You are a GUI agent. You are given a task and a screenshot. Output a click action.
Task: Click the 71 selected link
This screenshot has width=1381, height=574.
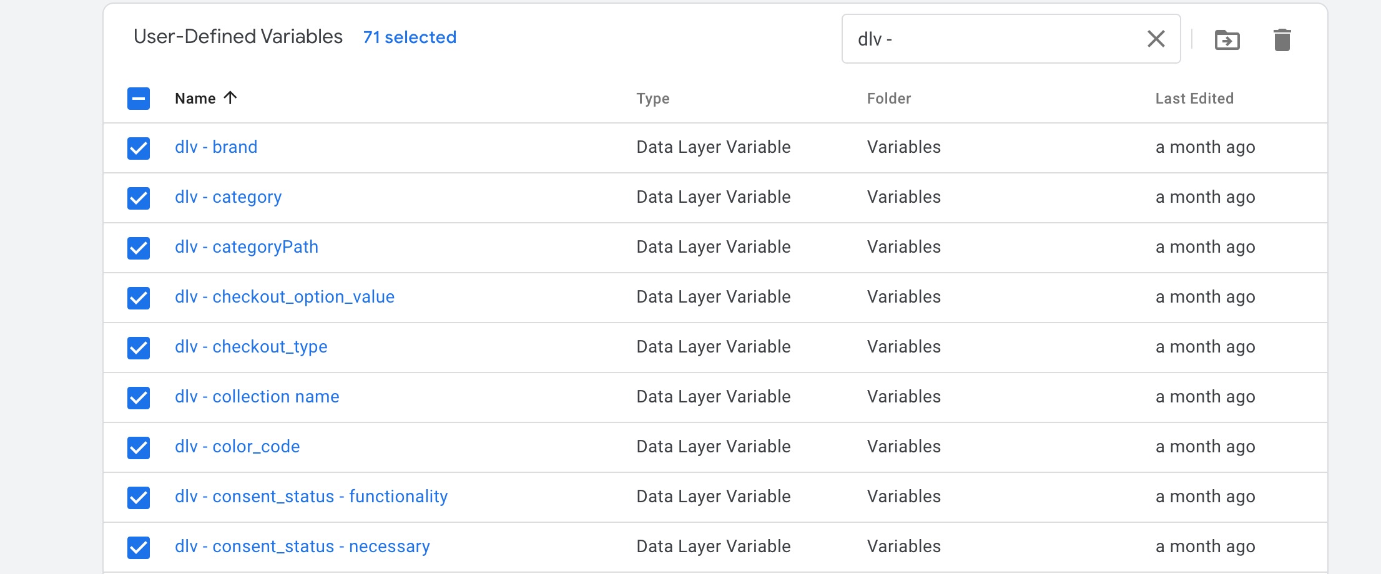[410, 37]
